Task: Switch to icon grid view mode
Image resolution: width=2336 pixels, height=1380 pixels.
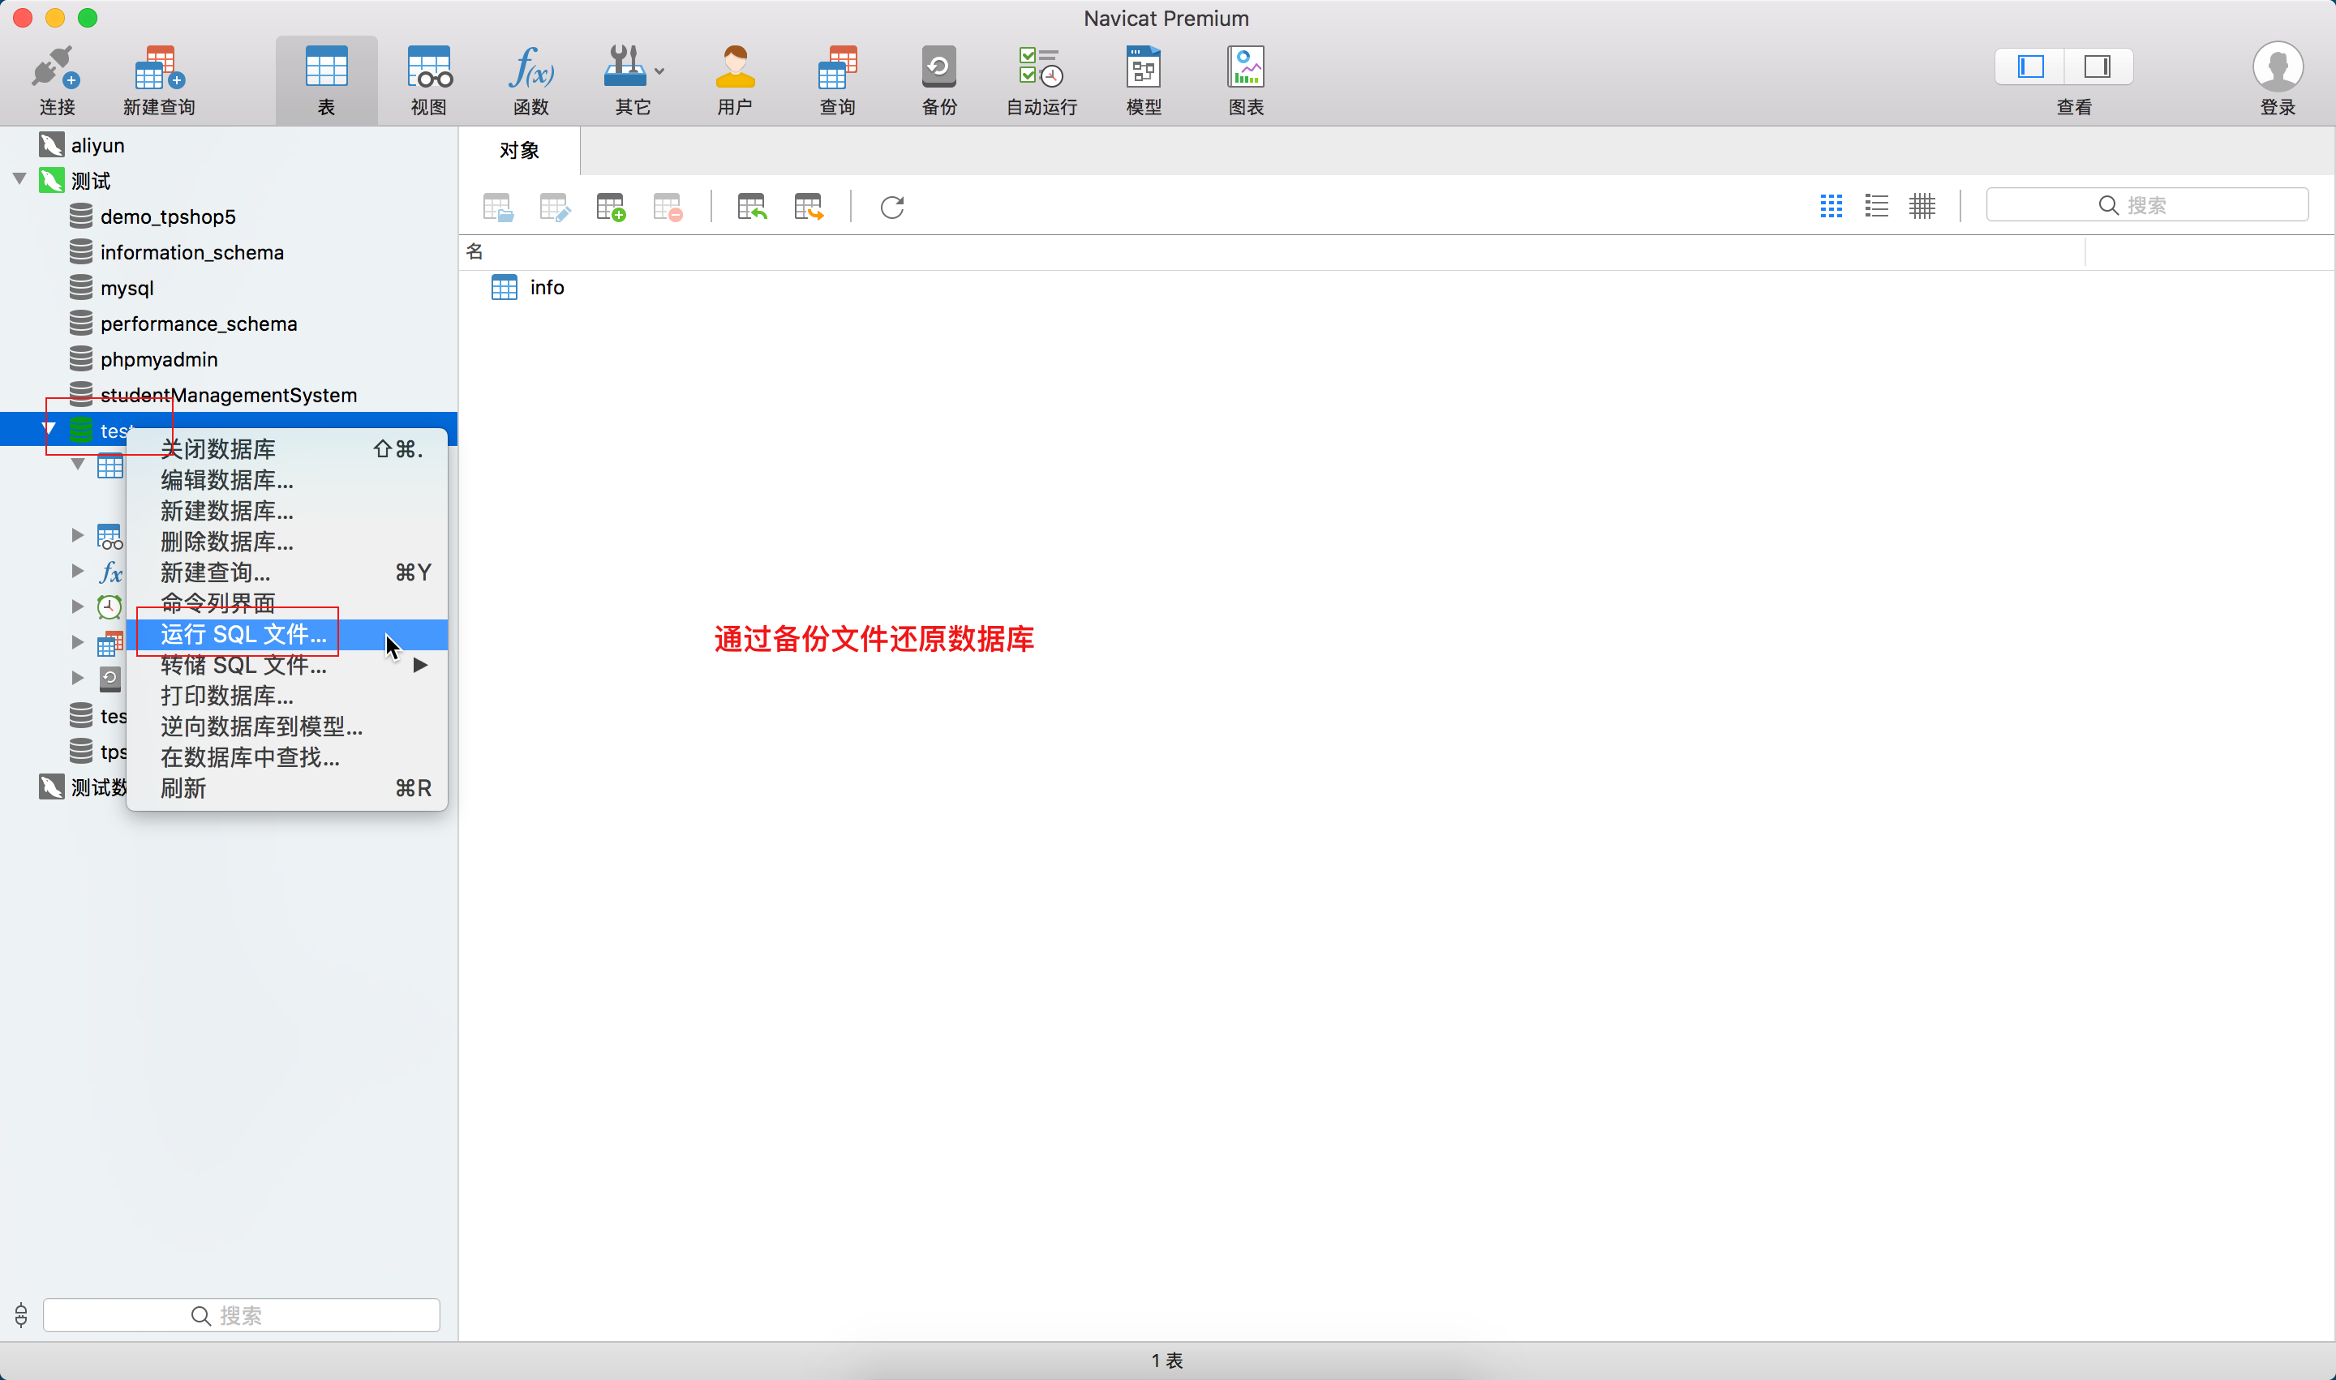Action: pos(1831,205)
